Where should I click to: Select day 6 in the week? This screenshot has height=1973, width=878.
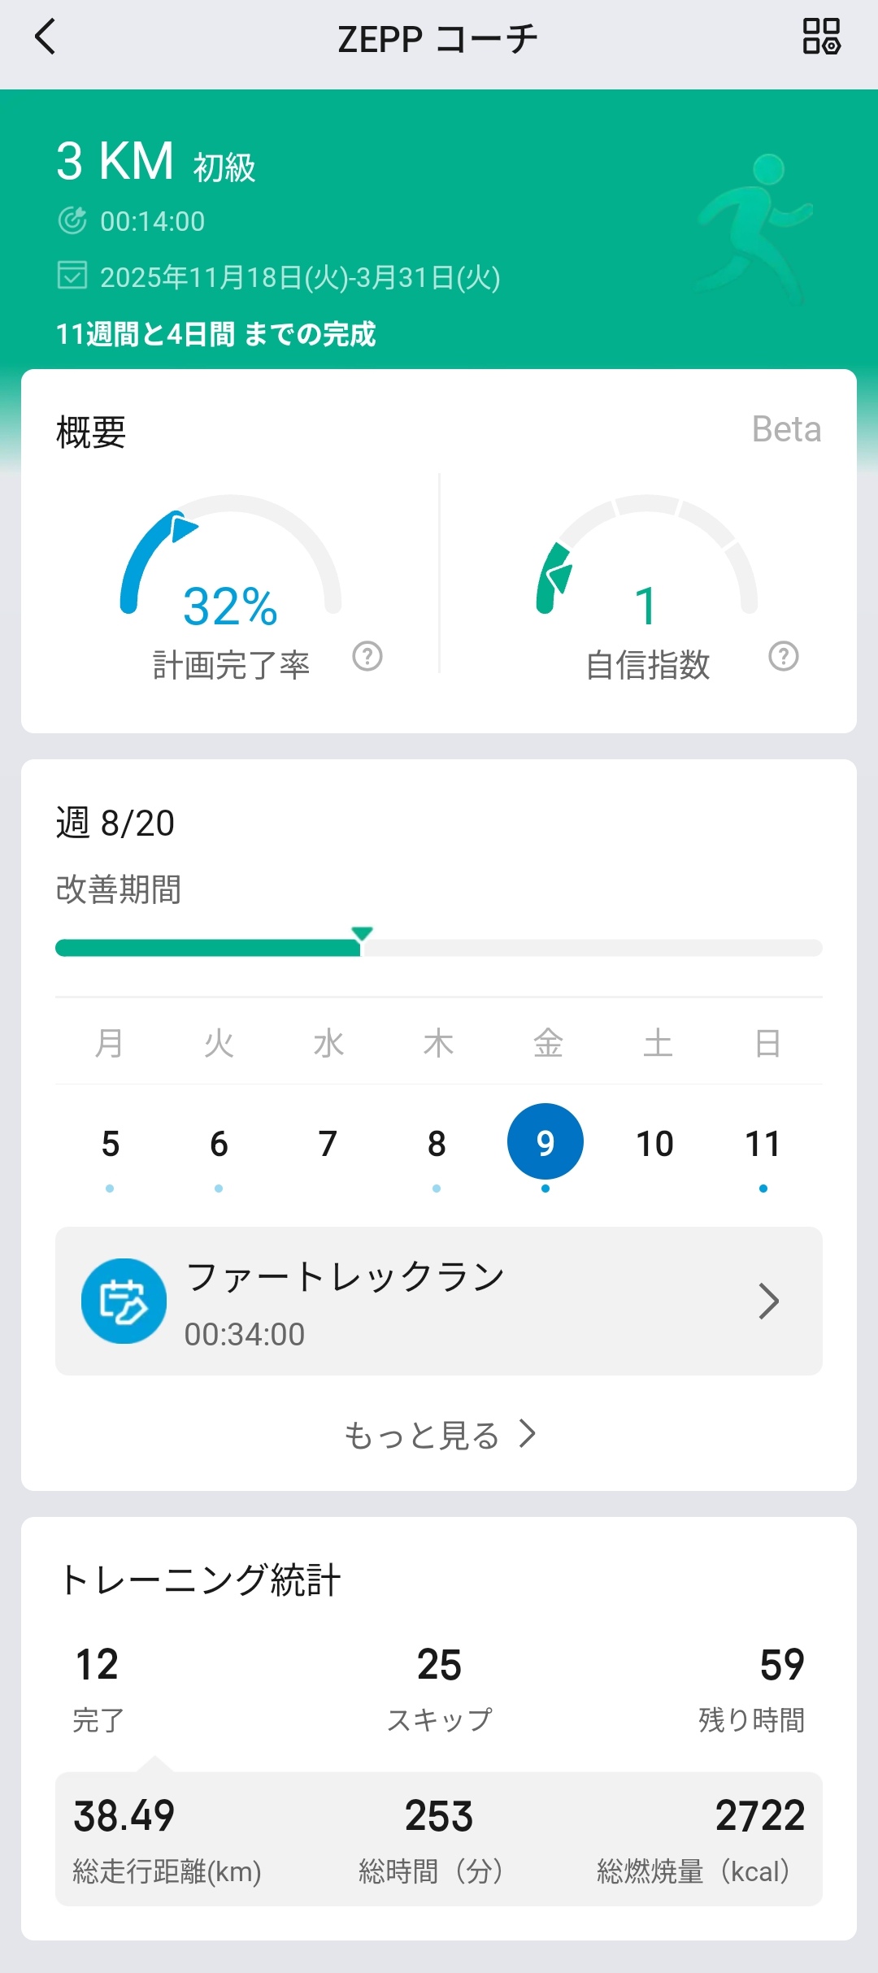click(219, 1144)
